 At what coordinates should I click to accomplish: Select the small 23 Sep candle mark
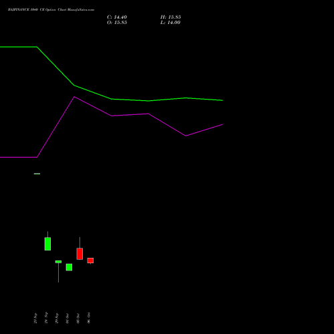tap(37, 174)
